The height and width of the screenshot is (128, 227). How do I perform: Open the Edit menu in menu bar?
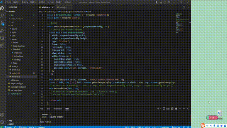coord(16,2)
